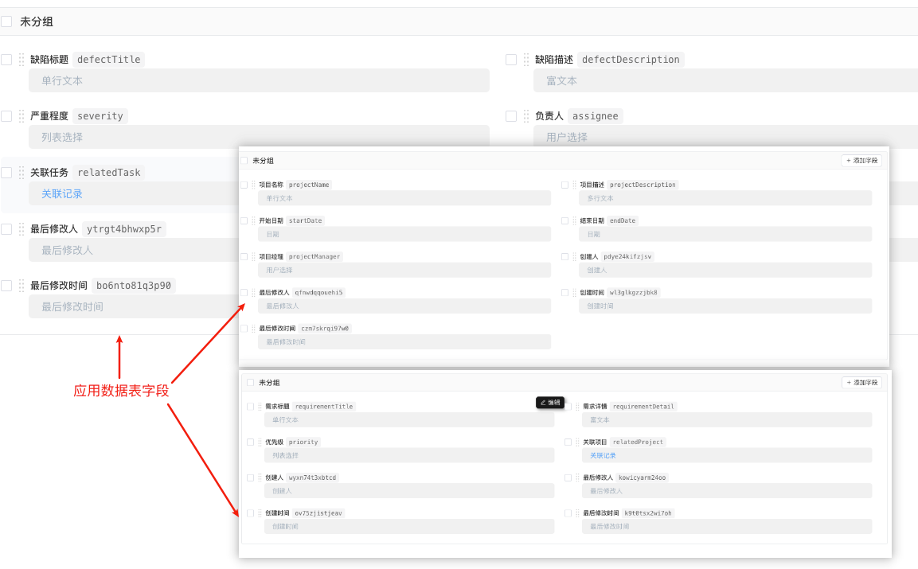Click the drag handle next to 项目名称 projectName

pos(253,185)
